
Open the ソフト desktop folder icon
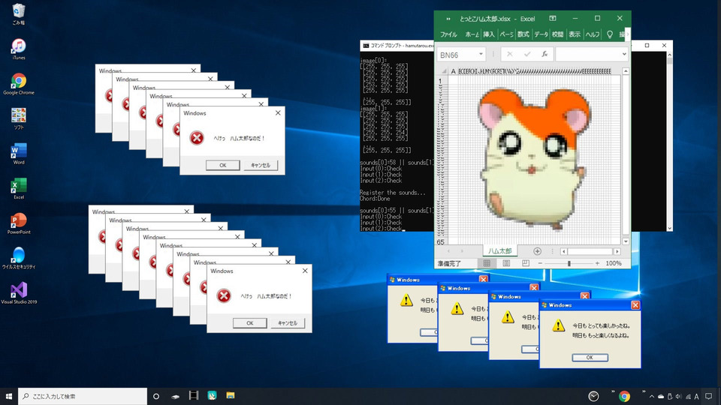(18, 118)
